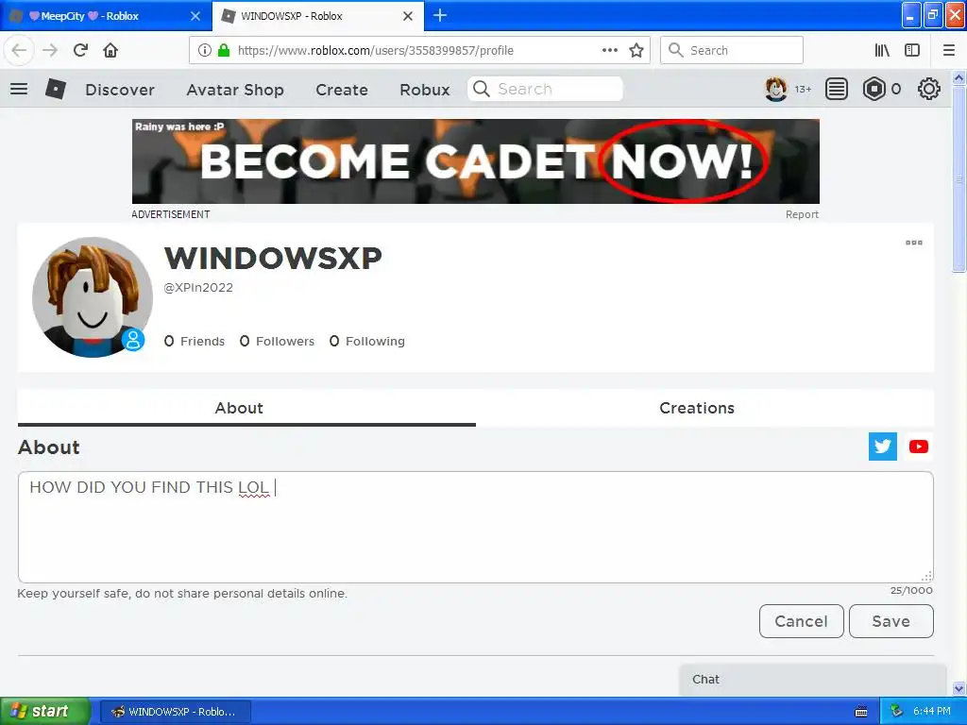Open the profile three-dot options menu
The image size is (967, 725).
[x=914, y=243]
